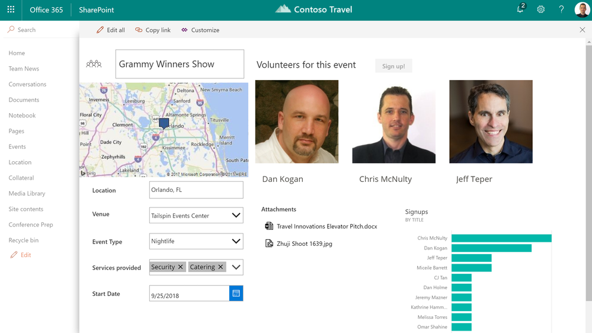Open Zhuji Shoot 1639.jpg attachment

click(305, 244)
